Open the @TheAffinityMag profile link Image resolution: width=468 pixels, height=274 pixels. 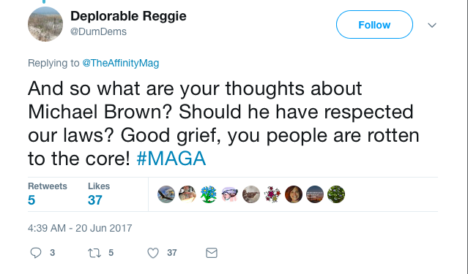(121, 63)
